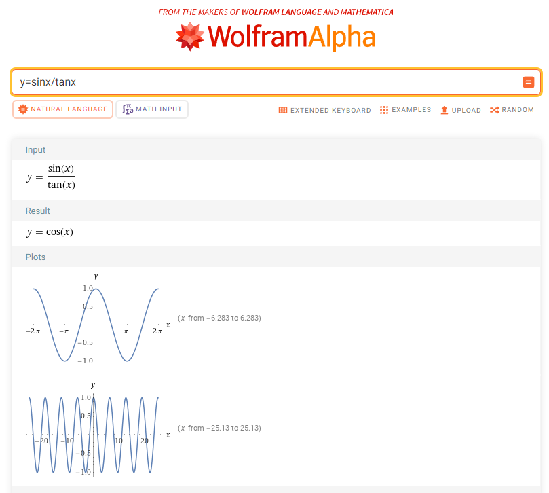This screenshot has height=493, width=549.
Task: Click the Plots section heading
Action: click(x=35, y=257)
